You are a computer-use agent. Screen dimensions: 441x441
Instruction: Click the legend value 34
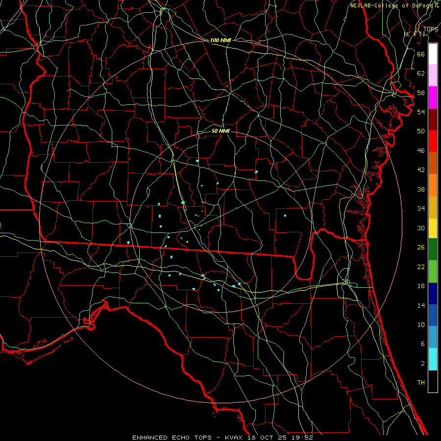pos(421,208)
